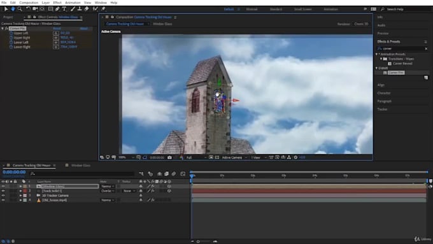Open the viewer resolution Full dropdown
Screen dimensions: 433x244
tap(196, 157)
